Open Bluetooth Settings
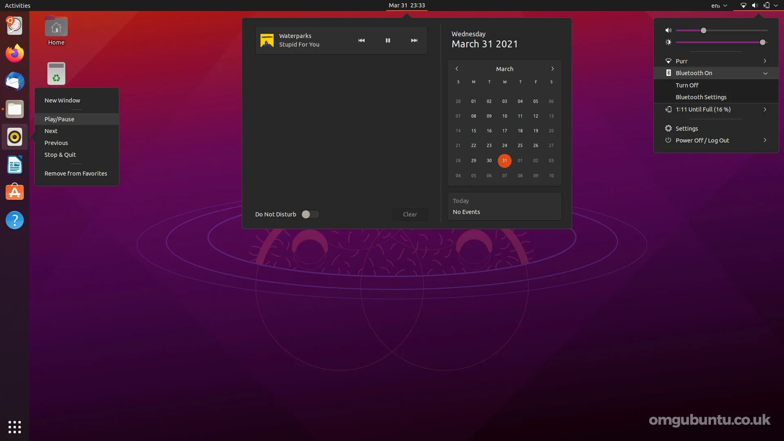Viewport: 784px width, 441px height. point(701,97)
